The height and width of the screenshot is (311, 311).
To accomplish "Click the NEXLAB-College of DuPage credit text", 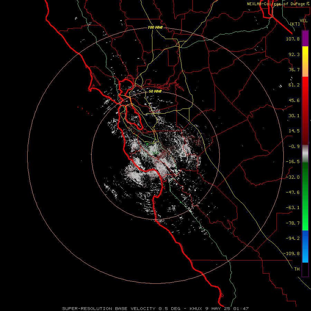I will pos(279,4).
